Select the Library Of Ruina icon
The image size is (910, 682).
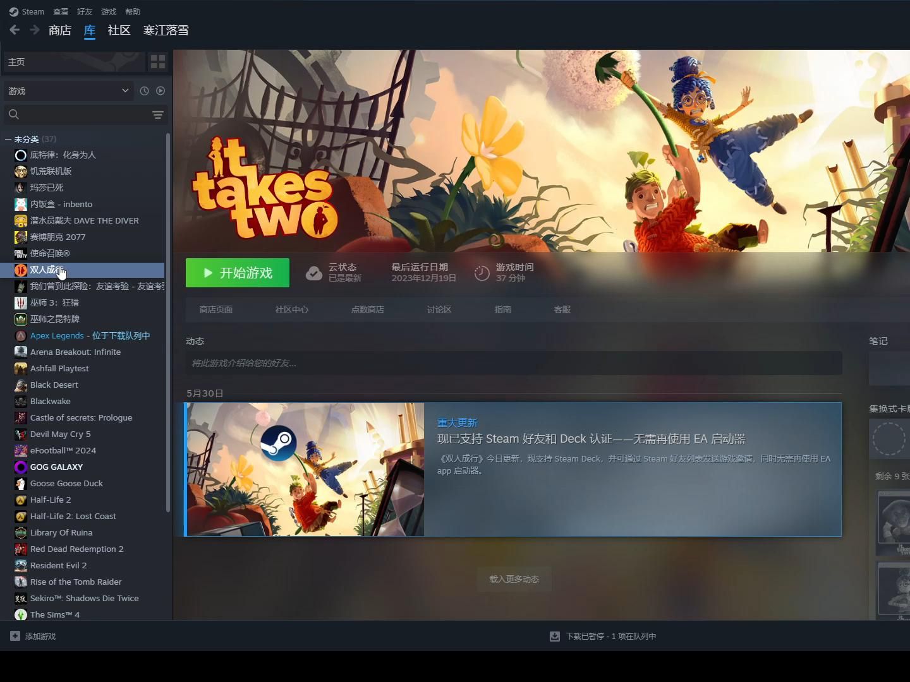[20, 532]
